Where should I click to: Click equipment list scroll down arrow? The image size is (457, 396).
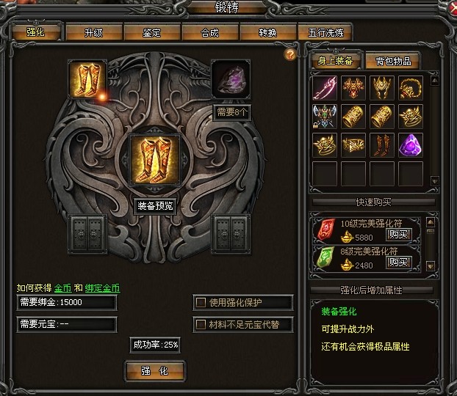[434, 181]
